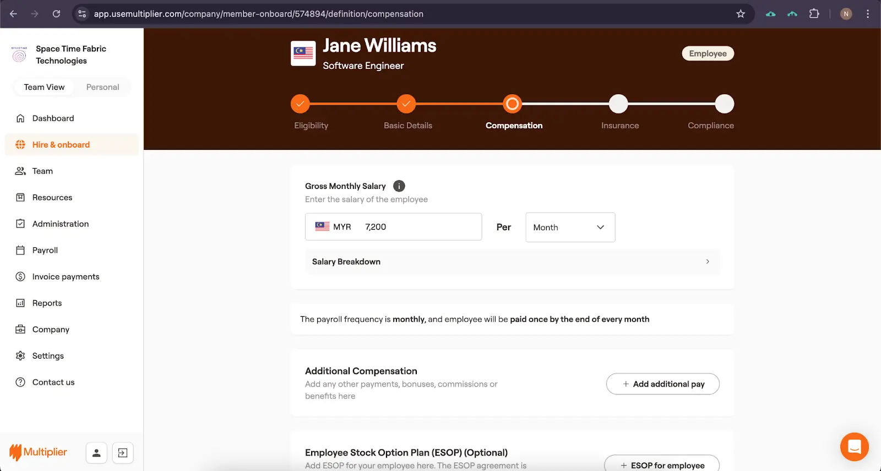Screen dimensions: 881x471
Task: Click the Contact us help icon
Action: point(20,383)
